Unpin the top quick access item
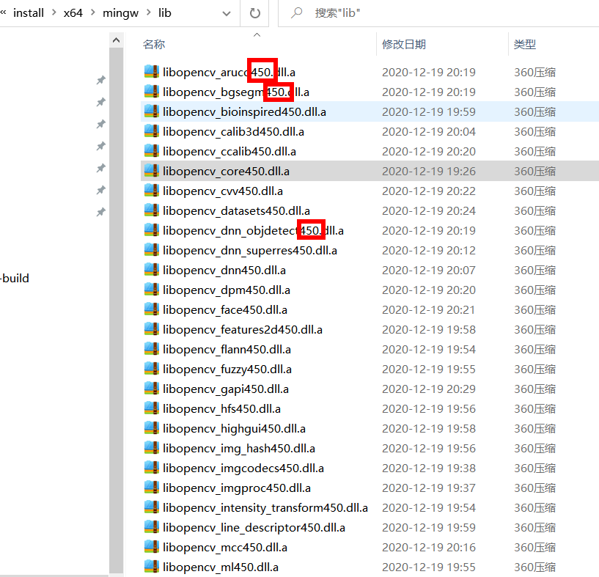This screenshot has width=599, height=577. [x=100, y=80]
